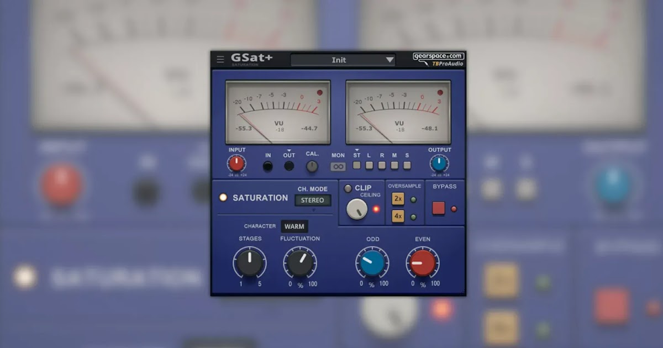Turn the INPUT gain knob

point(236,164)
